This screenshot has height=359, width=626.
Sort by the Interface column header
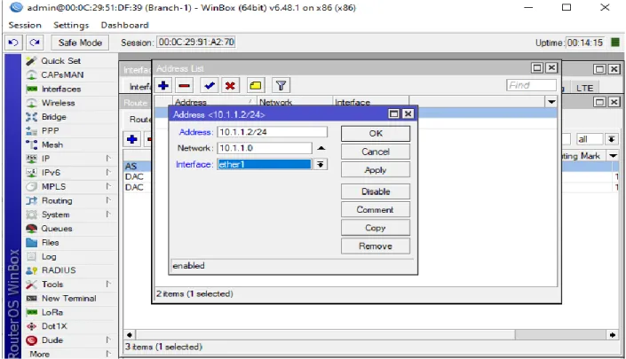click(370, 102)
